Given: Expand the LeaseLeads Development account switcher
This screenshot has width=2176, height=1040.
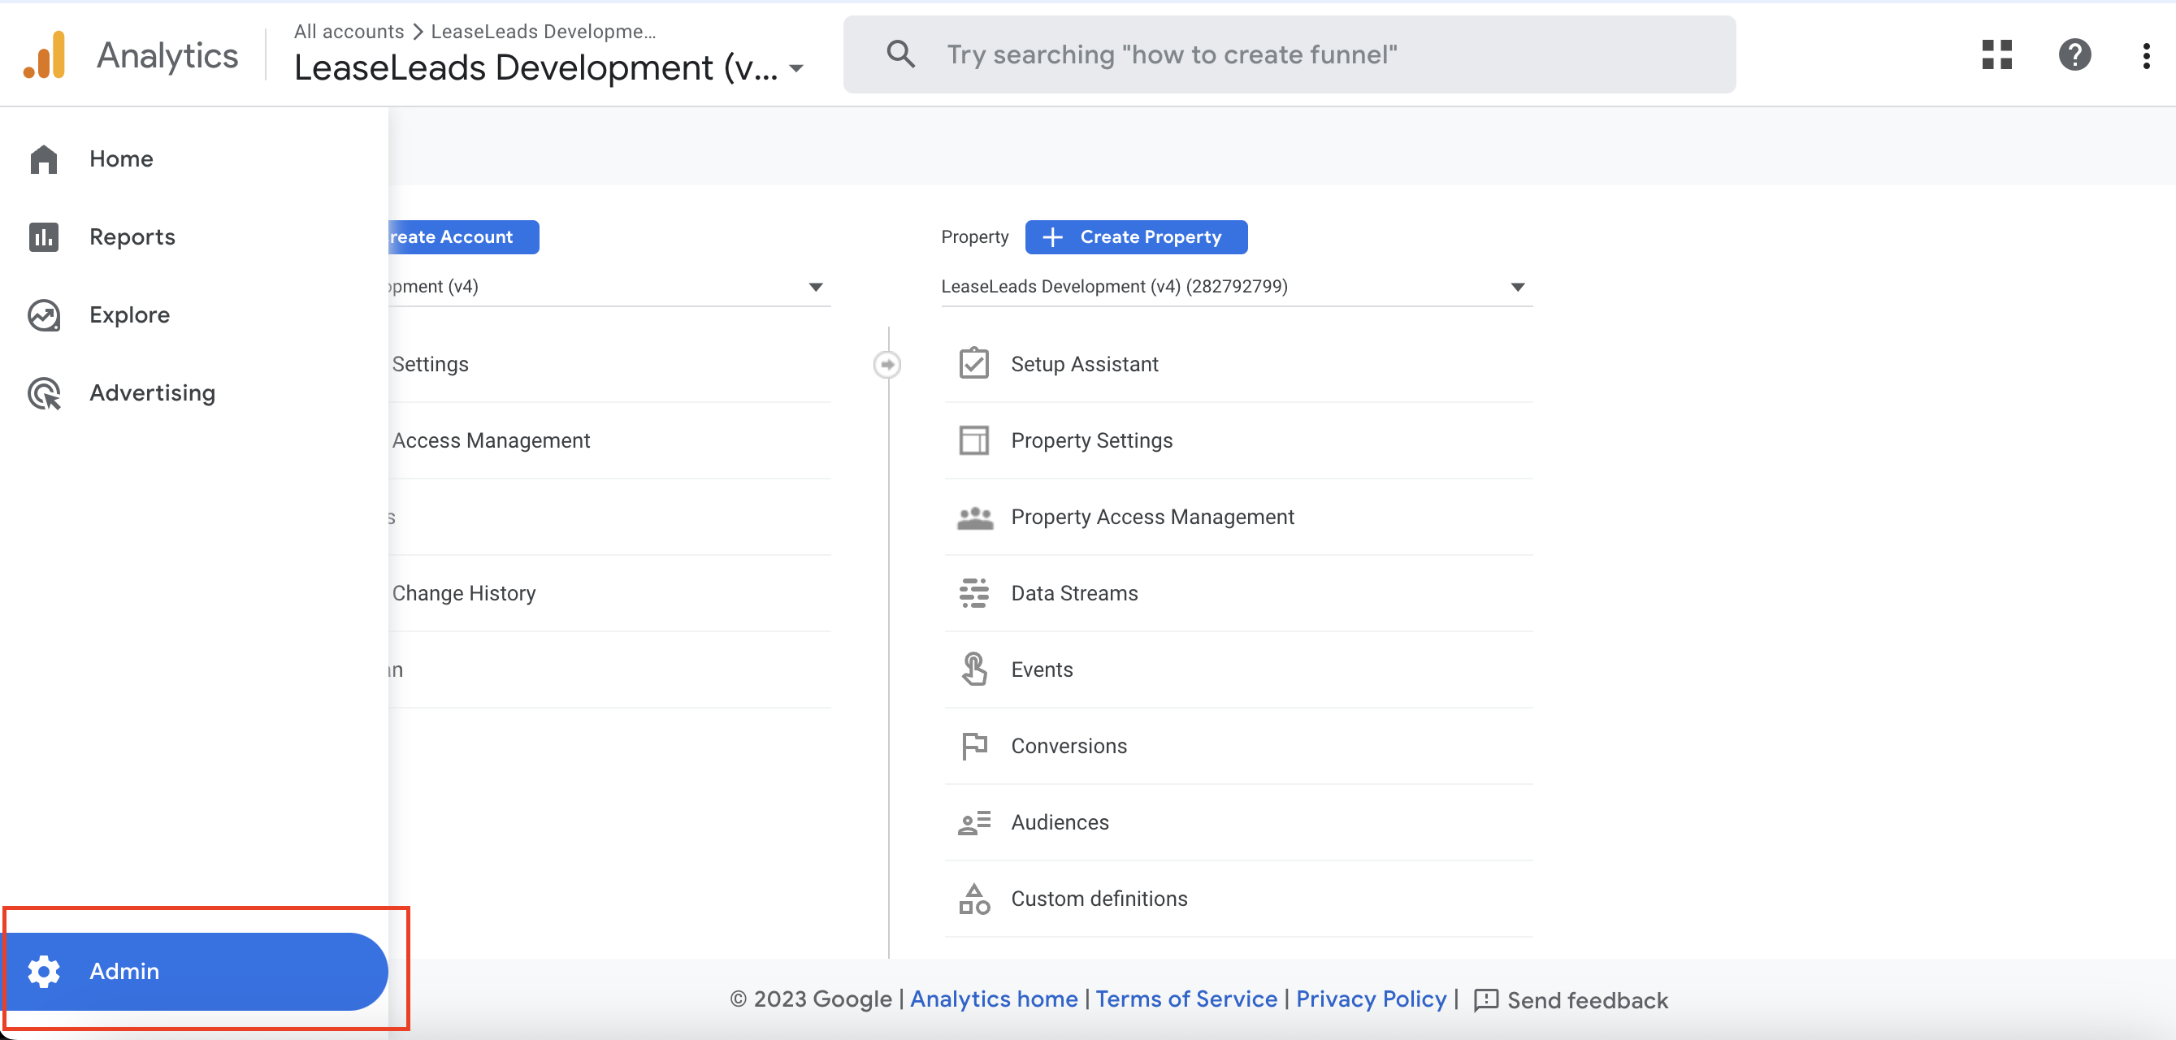Looking at the screenshot, I should coord(549,67).
